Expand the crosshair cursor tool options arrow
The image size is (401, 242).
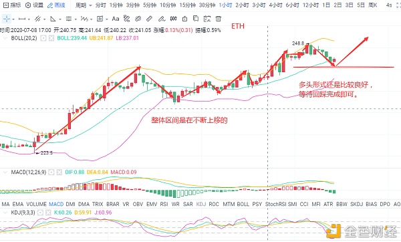(x=13, y=19)
